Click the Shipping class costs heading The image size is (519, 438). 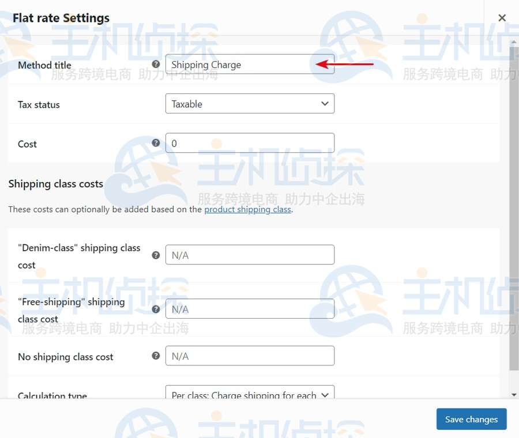click(x=55, y=184)
